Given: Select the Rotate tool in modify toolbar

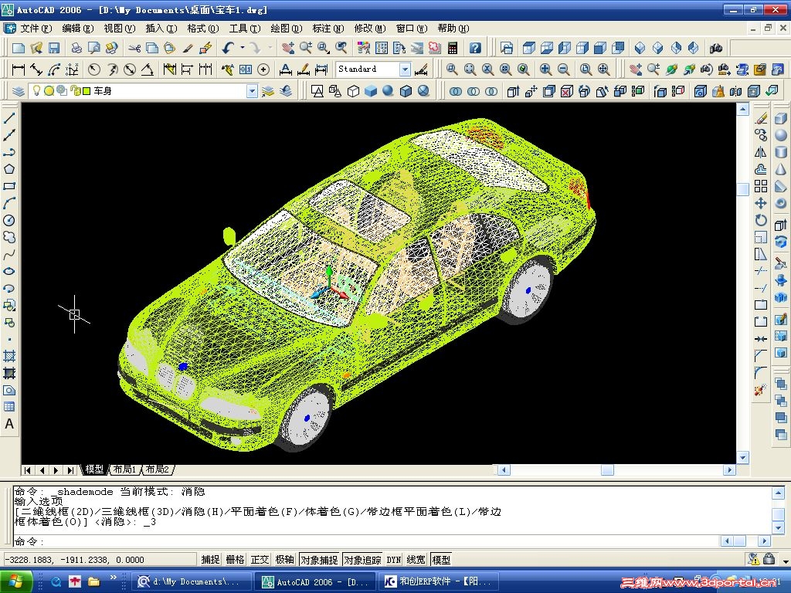Looking at the screenshot, I should (x=761, y=220).
